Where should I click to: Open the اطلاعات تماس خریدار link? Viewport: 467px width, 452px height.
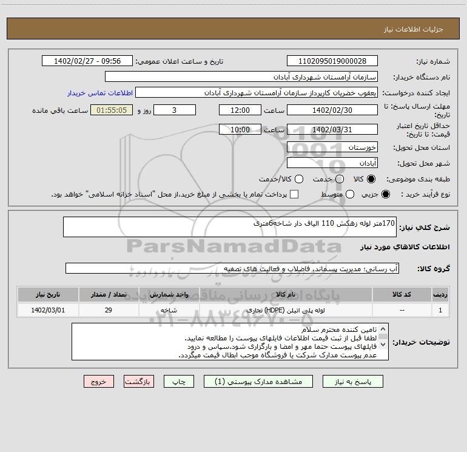coord(100,93)
